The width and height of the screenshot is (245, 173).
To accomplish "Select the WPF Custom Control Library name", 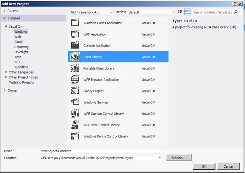I will click(x=103, y=114).
